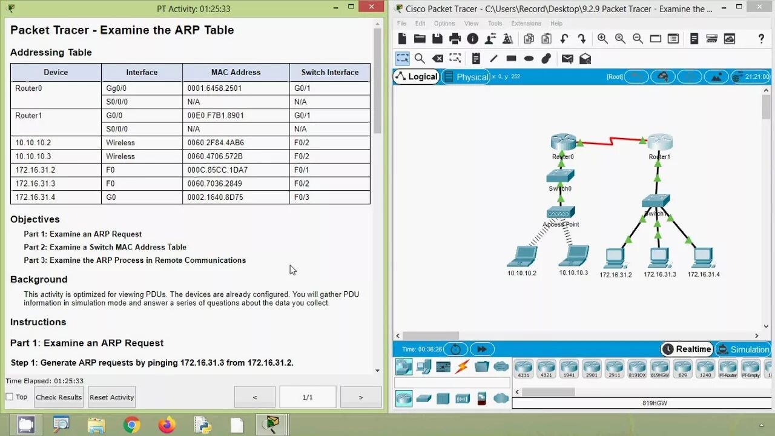Screen dimensions: 775x436
Task: Choose the Delete tool
Action: click(x=437, y=59)
